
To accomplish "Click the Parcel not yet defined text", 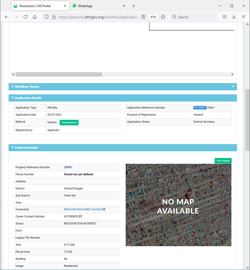I will pos(78,174).
